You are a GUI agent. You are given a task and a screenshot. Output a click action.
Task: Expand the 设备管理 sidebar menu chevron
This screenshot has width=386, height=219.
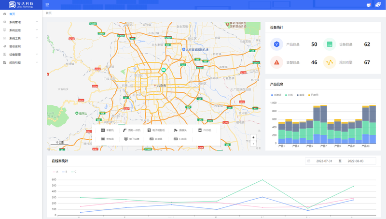tap(37, 55)
